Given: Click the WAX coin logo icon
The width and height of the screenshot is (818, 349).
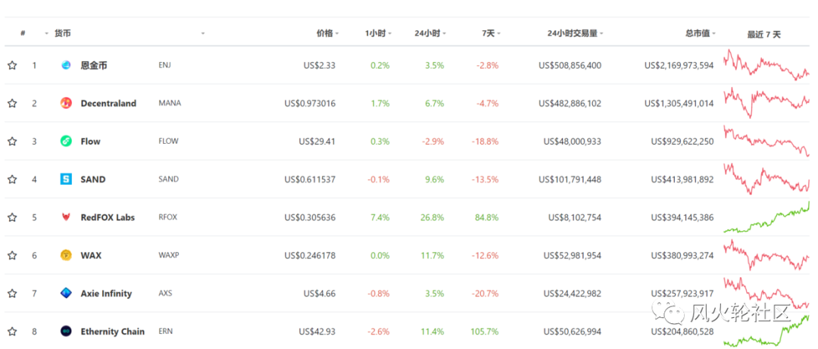Looking at the screenshot, I should click(66, 256).
